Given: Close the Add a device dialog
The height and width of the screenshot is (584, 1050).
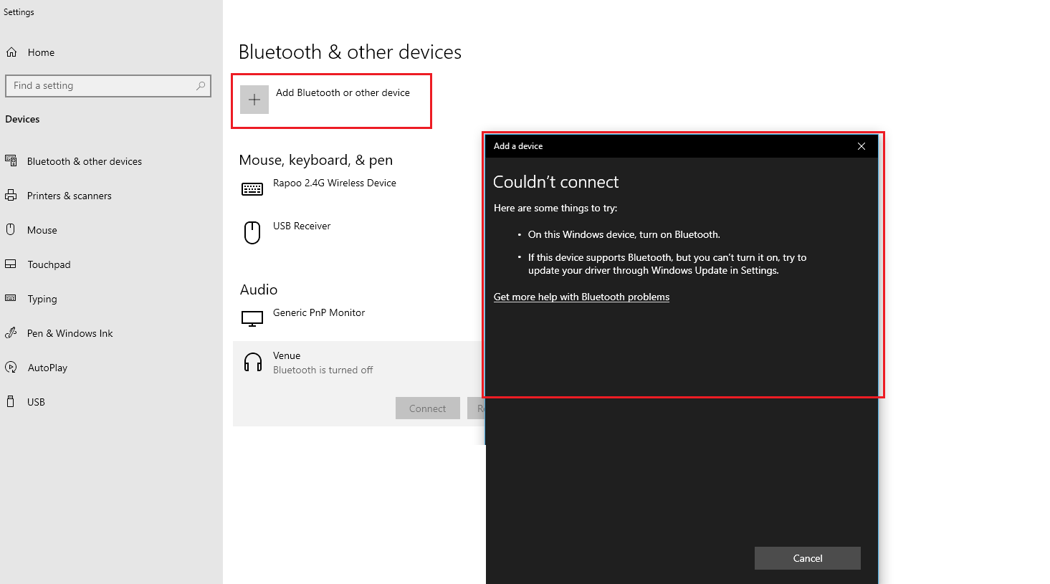Looking at the screenshot, I should [x=862, y=146].
